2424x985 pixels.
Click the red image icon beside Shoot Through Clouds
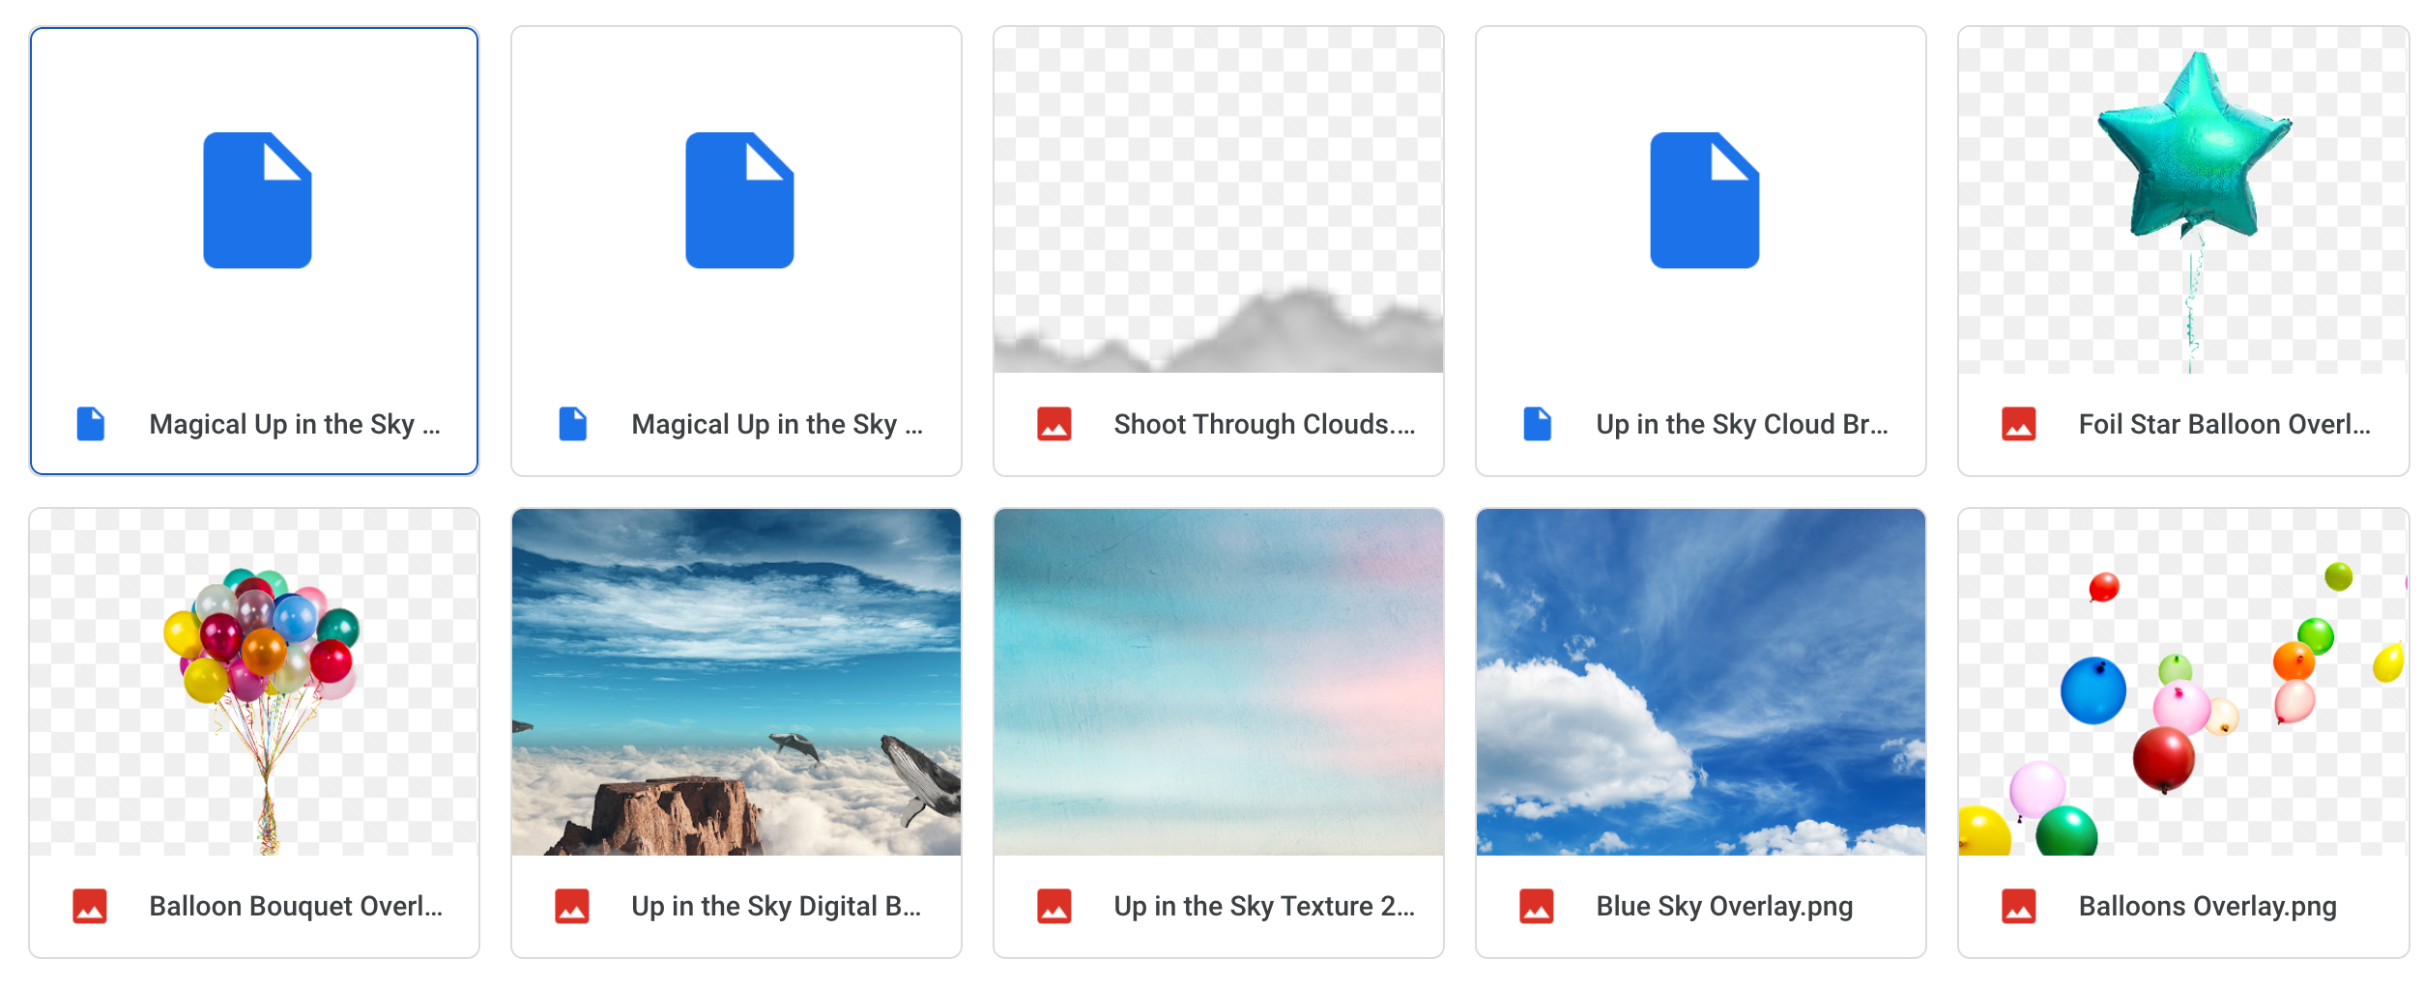tap(1055, 423)
